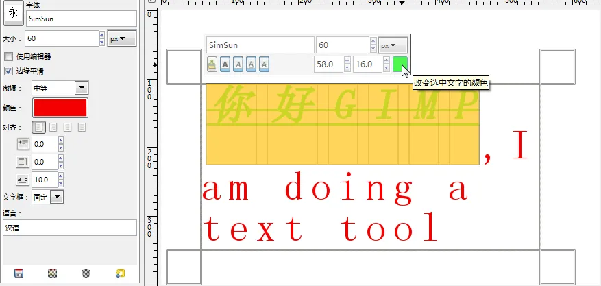Increase the 58.0 baseline value
This screenshot has width=601, height=286.
pyautogui.click(x=347, y=60)
